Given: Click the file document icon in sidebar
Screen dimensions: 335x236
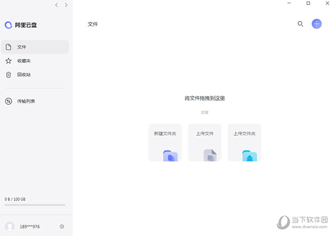Looking at the screenshot, I should (x=8, y=47).
